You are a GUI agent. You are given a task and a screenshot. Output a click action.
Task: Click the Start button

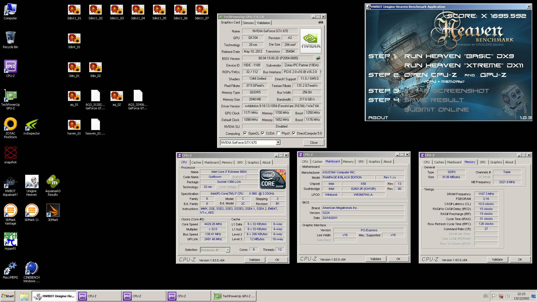point(8,296)
